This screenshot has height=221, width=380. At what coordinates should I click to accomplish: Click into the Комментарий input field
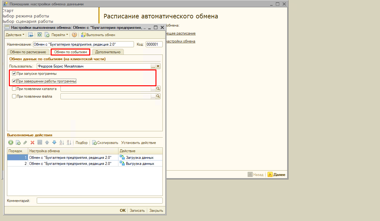[100, 201]
